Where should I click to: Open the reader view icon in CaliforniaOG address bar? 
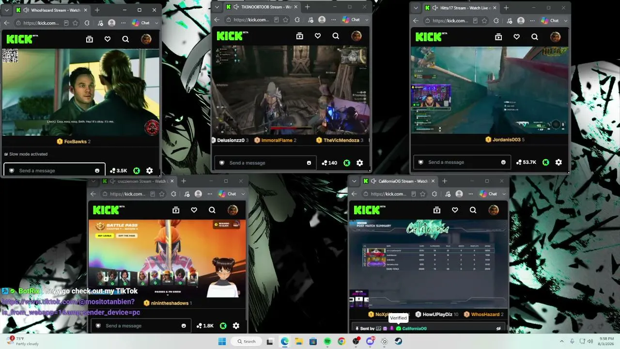[413, 194]
